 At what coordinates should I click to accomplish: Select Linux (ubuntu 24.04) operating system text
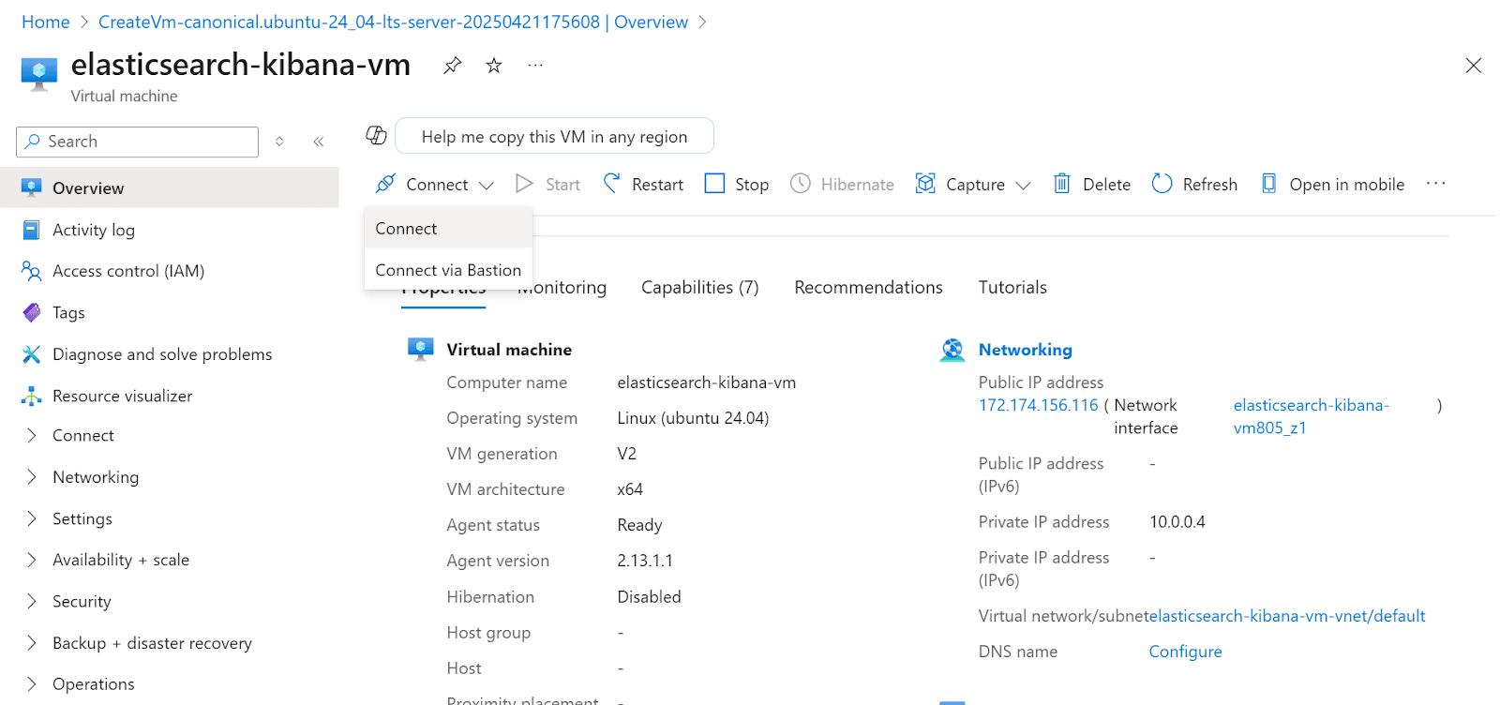coord(693,418)
